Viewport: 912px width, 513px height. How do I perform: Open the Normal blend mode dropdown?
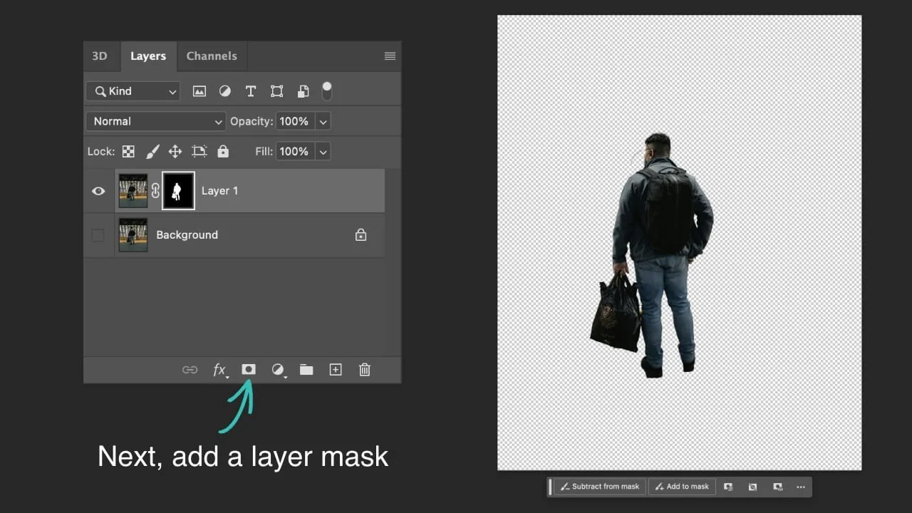tap(155, 121)
